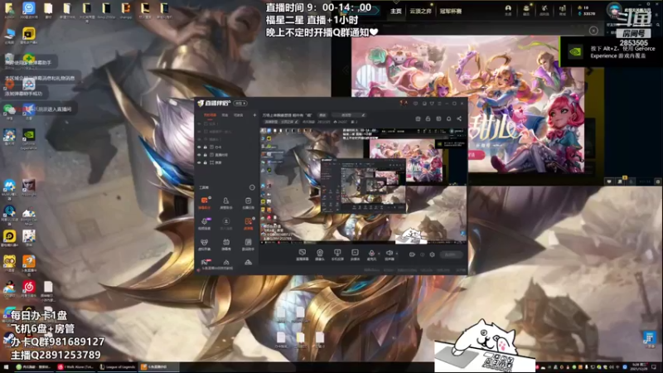Open collection icon in League client header

[526, 10]
